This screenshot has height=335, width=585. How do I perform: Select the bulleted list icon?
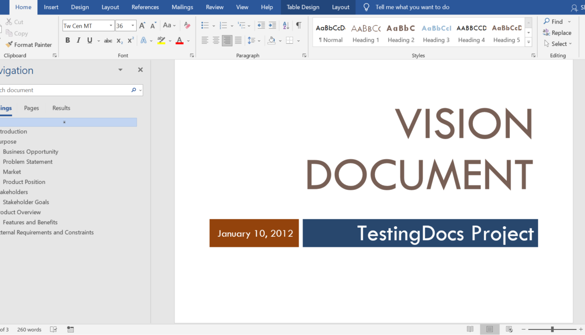coord(206,24)
